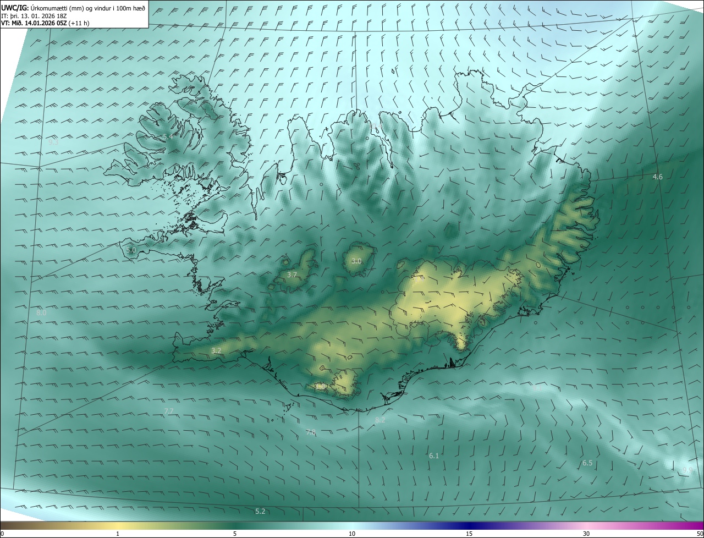704x538 pixels.
Task: Click the 3.2 value on Reykjanes peninsula
Action: (216, 350)
